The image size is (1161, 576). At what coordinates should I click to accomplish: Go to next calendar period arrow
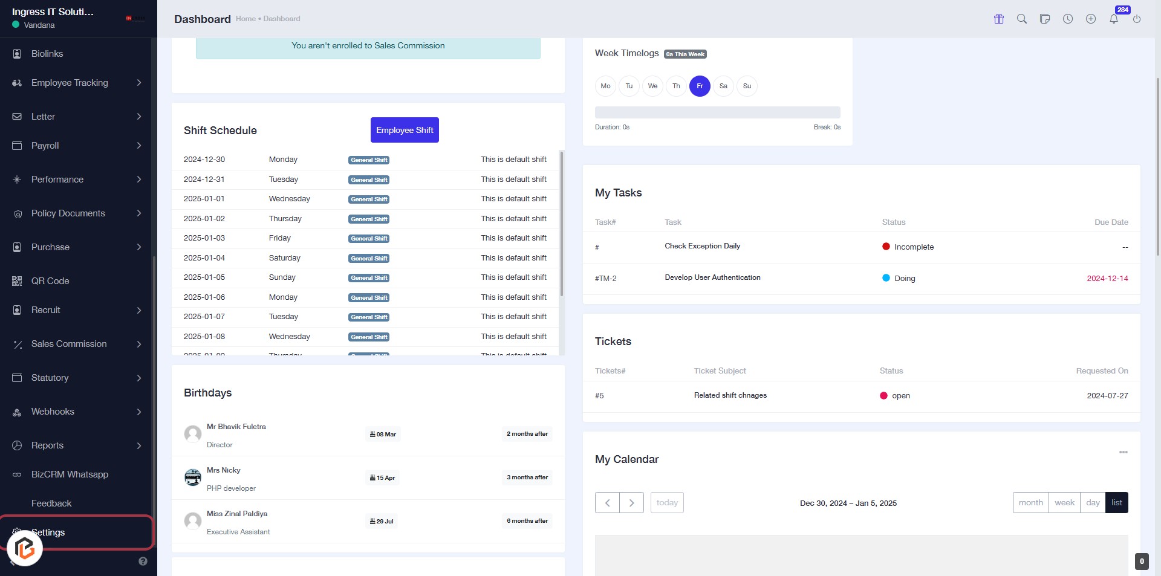631,503
